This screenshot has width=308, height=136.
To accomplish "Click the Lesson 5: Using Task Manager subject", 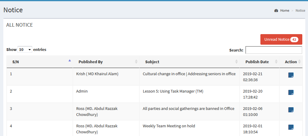I will click(173, 91).
